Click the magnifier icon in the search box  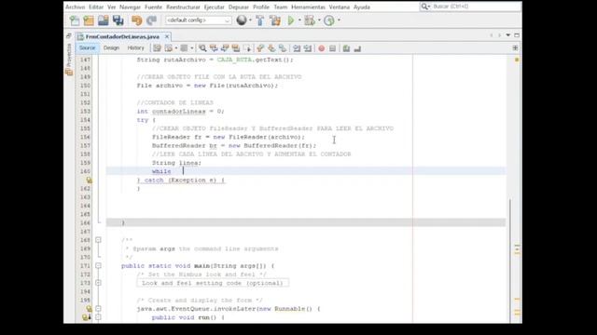coord(425,7)
